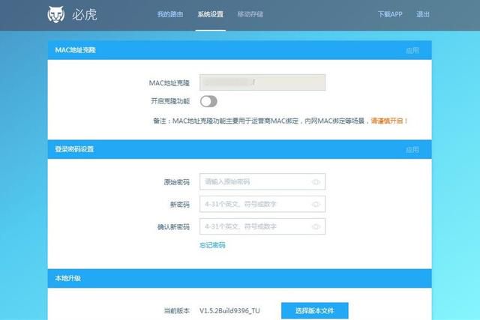Click the 请谨慎开启 warning text
The width and height of the screenshot is (480, 320).
(x=389, y=121)
